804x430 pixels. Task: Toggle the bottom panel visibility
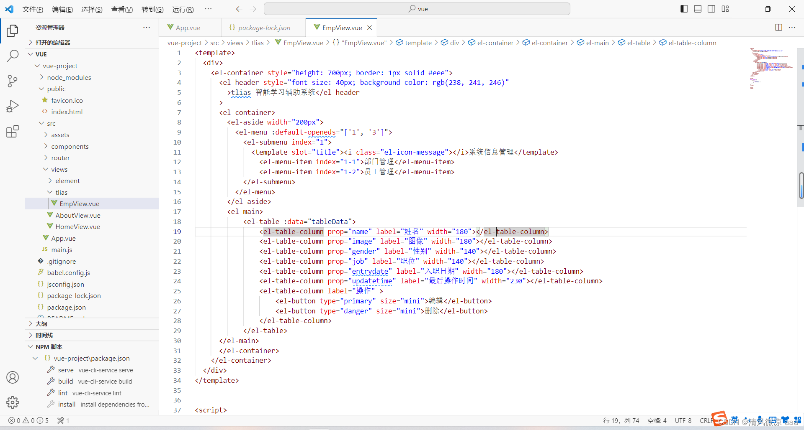tap(698, 9)
